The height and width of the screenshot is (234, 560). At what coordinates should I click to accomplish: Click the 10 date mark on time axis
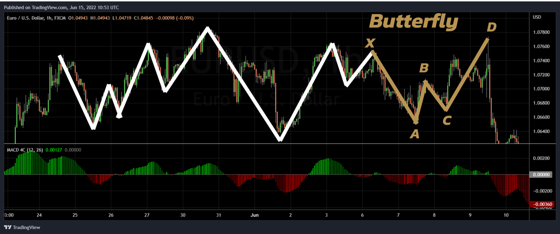click(506, 215)
